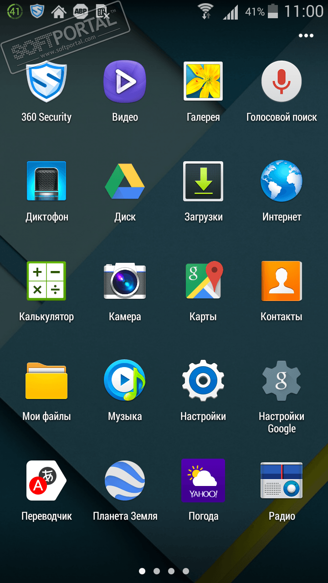Start Голосовой поиск voice search
Screen dimensions: 328x583
(282, 81)
